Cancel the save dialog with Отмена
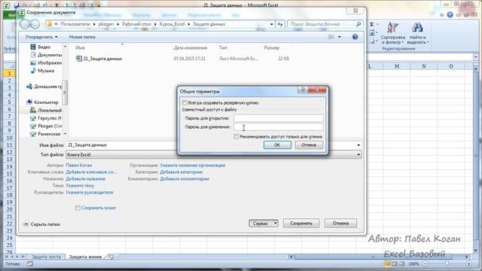The height and width of the screenshot is (271, 482). click(x=340, y=224)
